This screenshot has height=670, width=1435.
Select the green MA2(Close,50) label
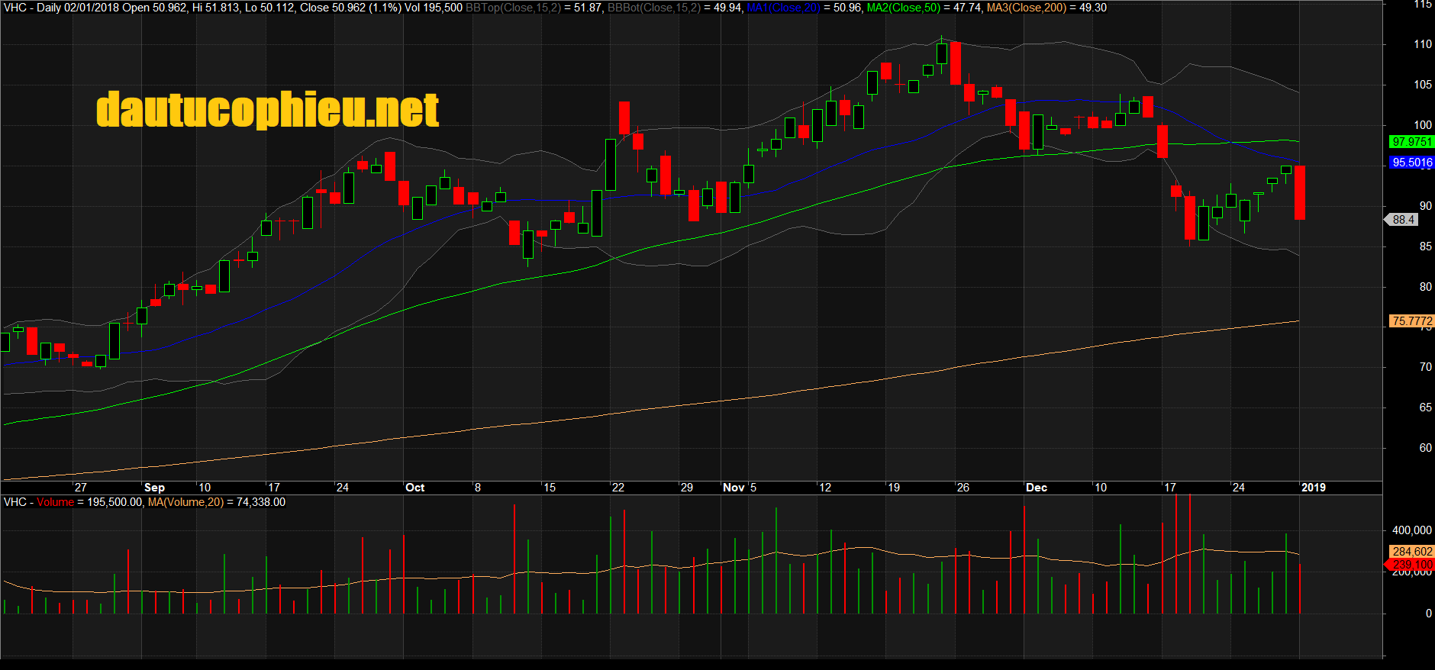[904, 8]
